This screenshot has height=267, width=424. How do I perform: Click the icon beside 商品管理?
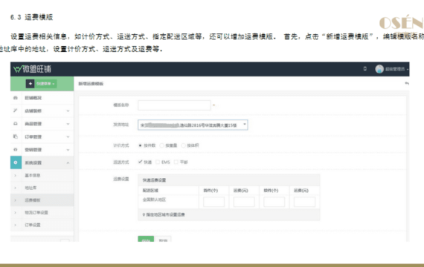(x=16, y=124)
